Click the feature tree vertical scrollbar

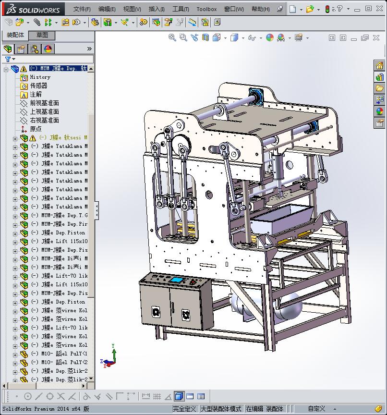pyautogui.click(x=91, y=192)
